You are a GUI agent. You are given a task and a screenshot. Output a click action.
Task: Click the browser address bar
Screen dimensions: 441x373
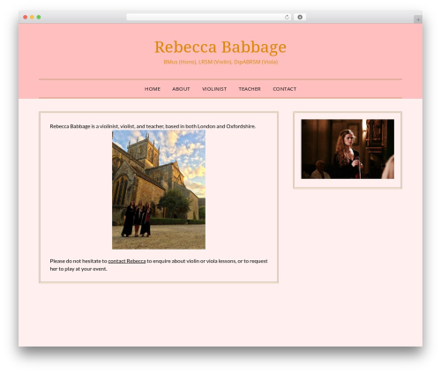tap(208, 17)
